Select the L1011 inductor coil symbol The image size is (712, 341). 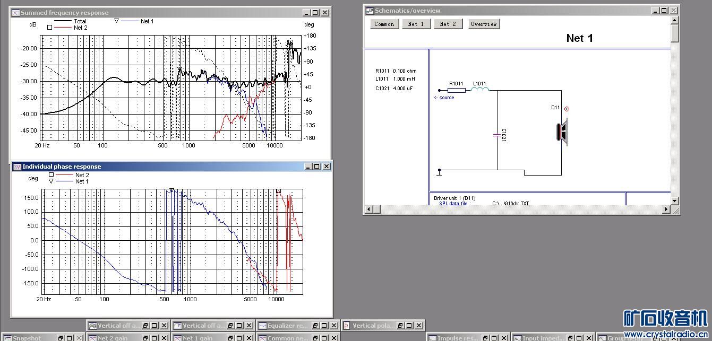(479, 90)
